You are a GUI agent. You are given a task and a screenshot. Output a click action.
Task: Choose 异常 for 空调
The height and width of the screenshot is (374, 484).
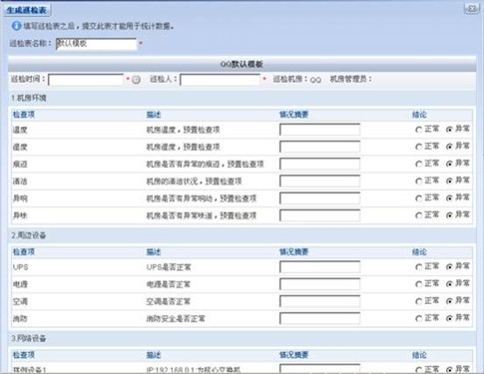tap(449, 301)
